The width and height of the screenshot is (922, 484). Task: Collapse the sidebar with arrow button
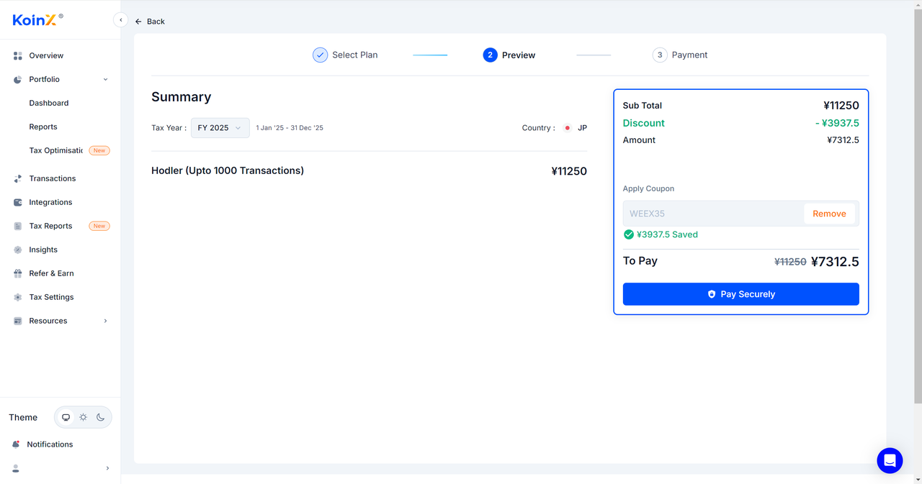(x=121, y=20)
